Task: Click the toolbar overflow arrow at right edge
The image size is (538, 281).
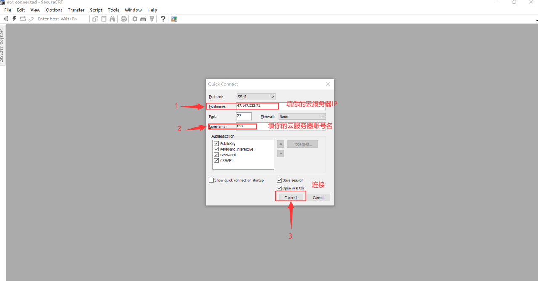Action: point(536,21)
